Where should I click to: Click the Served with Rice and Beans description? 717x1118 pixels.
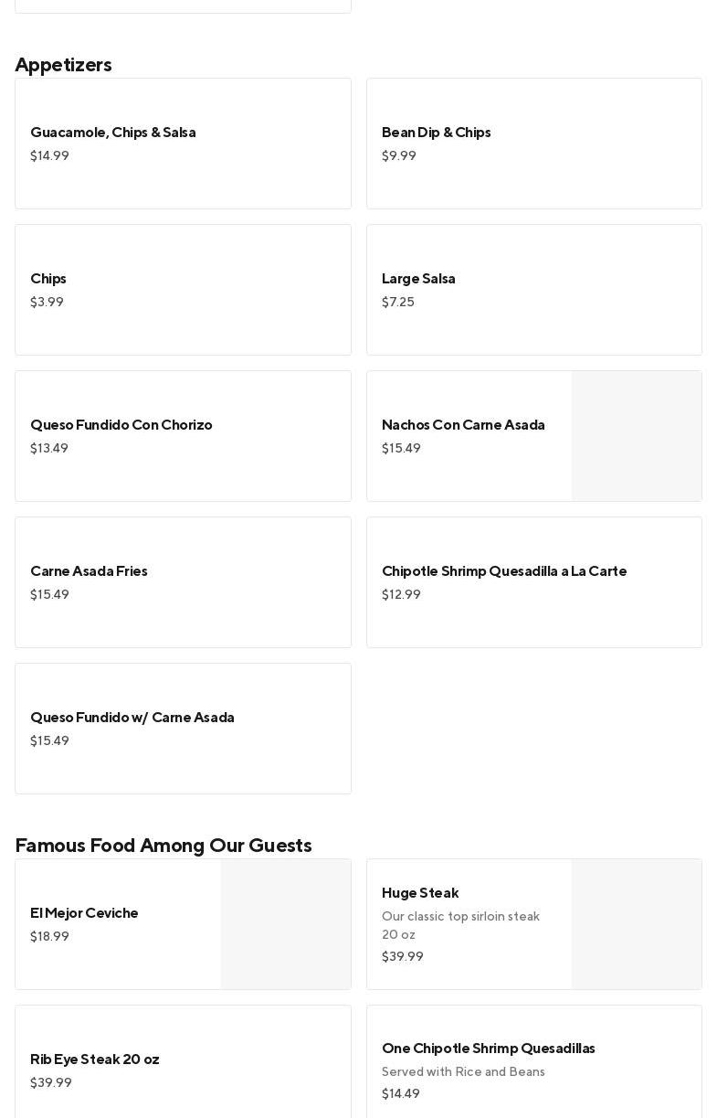[463, 1072]
